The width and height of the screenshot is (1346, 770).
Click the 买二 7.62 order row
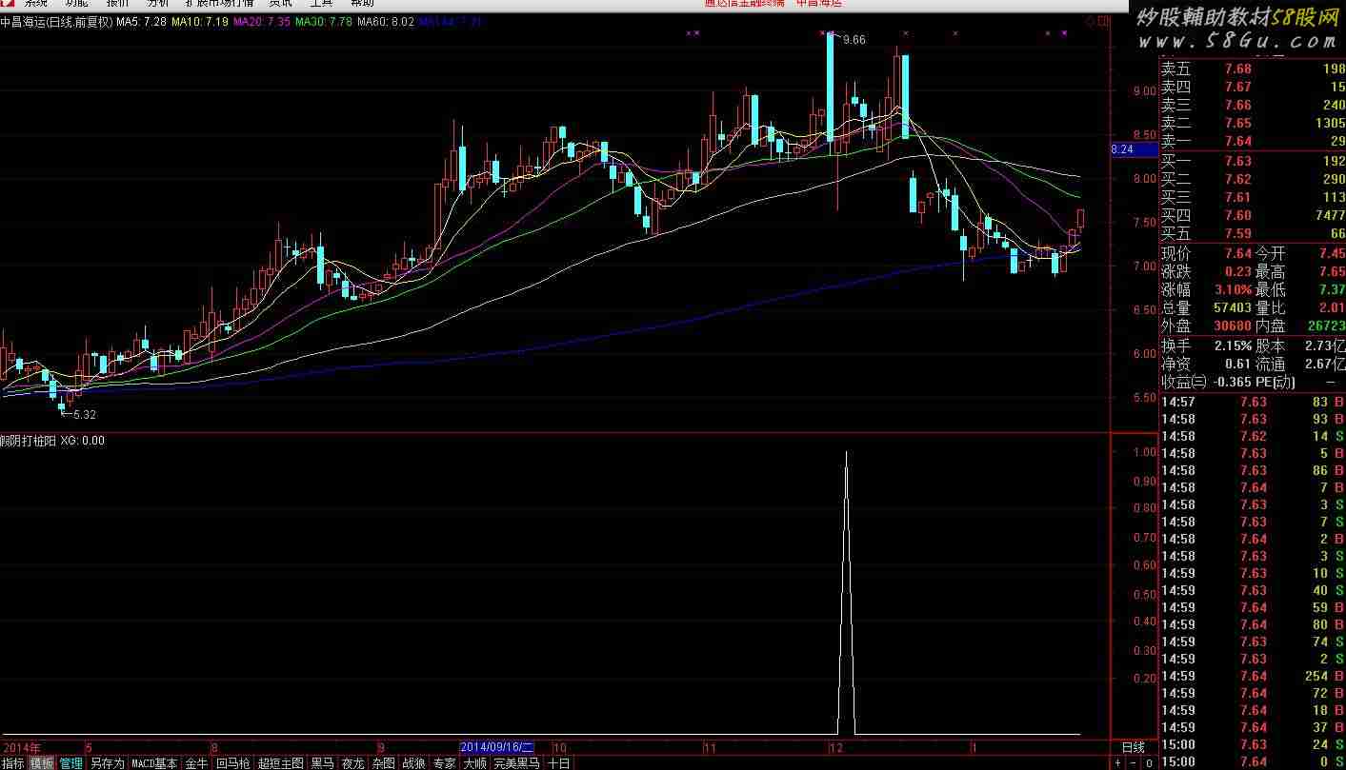[x=1253, y=179]
